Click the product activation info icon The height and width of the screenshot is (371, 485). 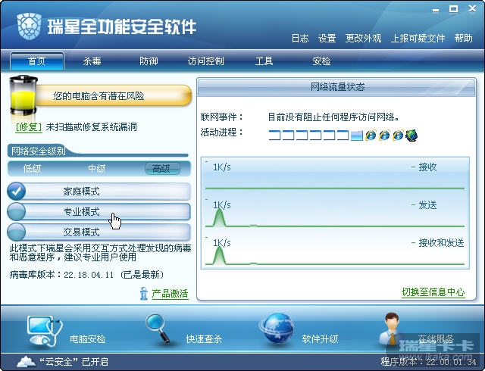[143, 294]
